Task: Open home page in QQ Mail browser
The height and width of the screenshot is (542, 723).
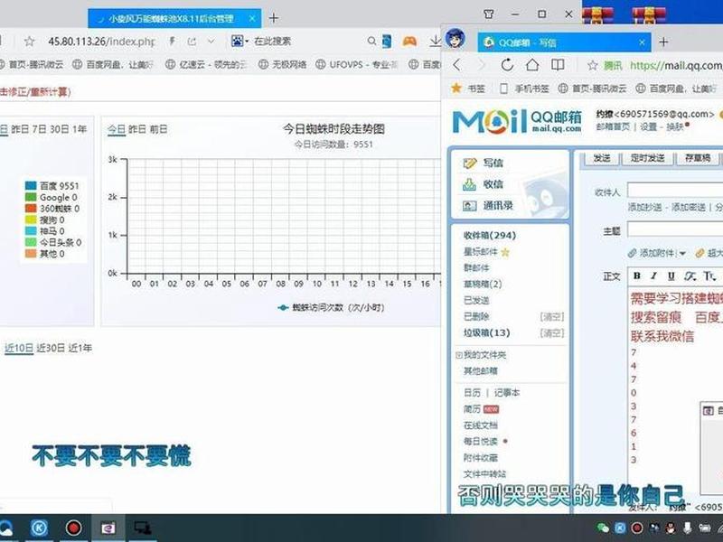Action: (x=532, y=65)
